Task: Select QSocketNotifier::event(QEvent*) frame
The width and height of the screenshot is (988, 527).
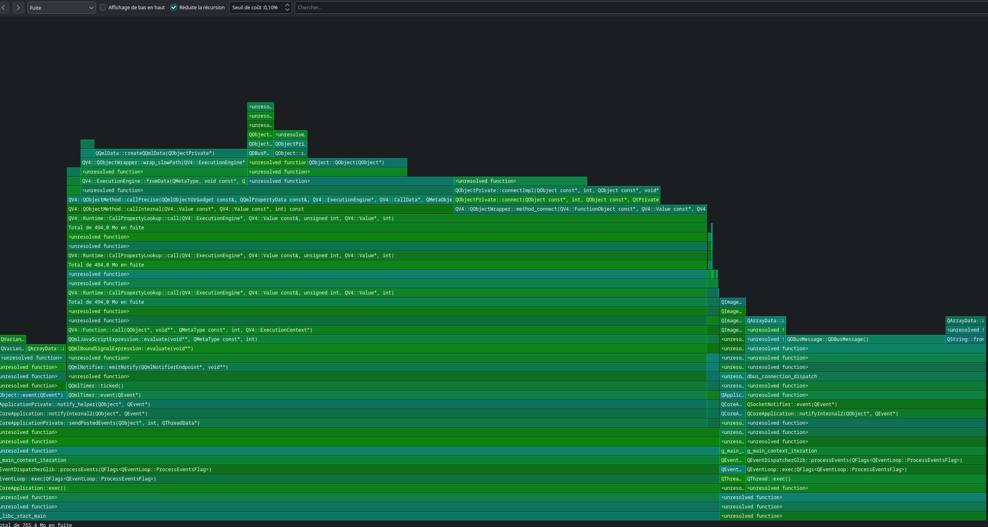Action: tap(866, 404)
